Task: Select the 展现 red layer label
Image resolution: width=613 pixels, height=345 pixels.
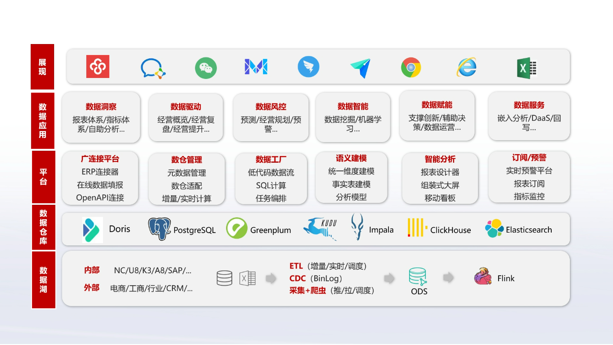Action: (42, 67)
